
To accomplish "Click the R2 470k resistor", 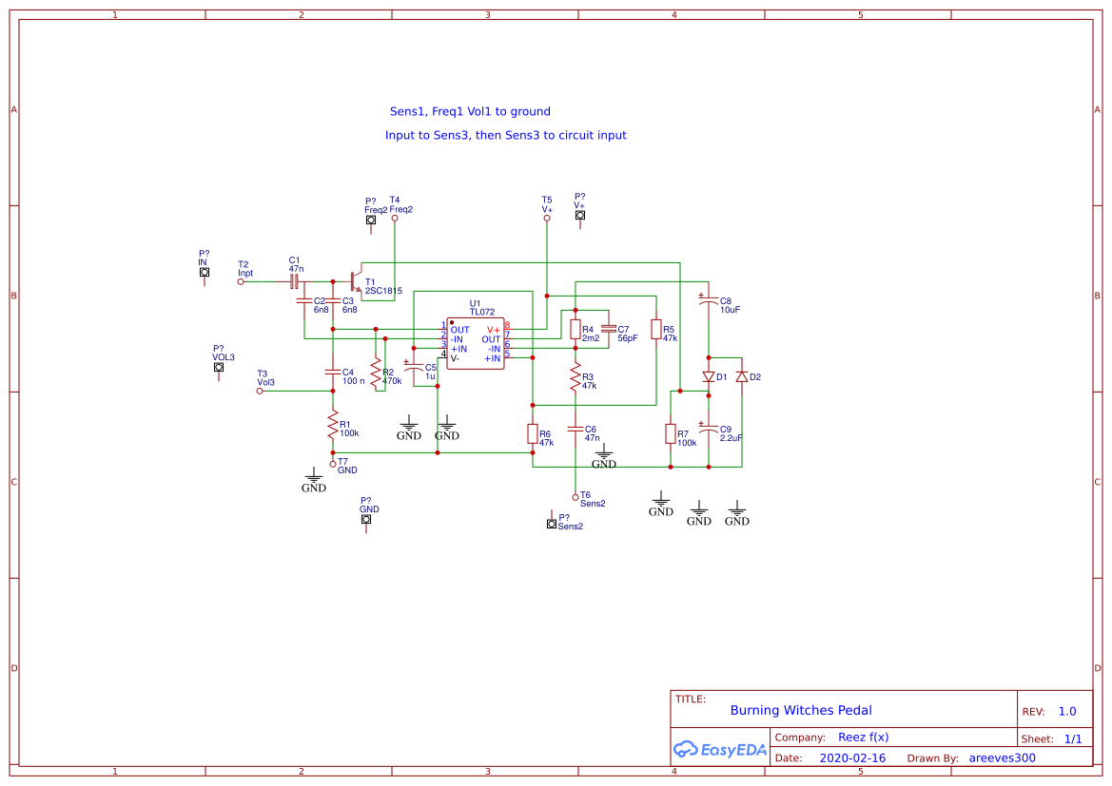I will click(376, 373).
